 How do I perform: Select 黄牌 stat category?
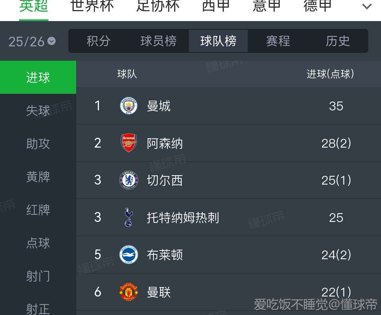coord(38,177)
